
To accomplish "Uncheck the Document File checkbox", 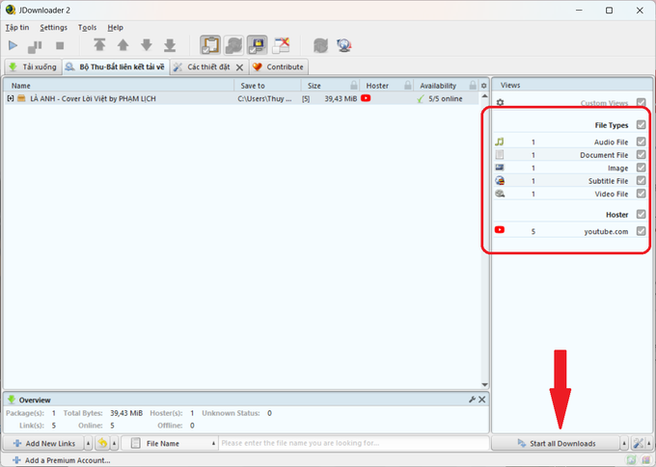I will (641, 155).
